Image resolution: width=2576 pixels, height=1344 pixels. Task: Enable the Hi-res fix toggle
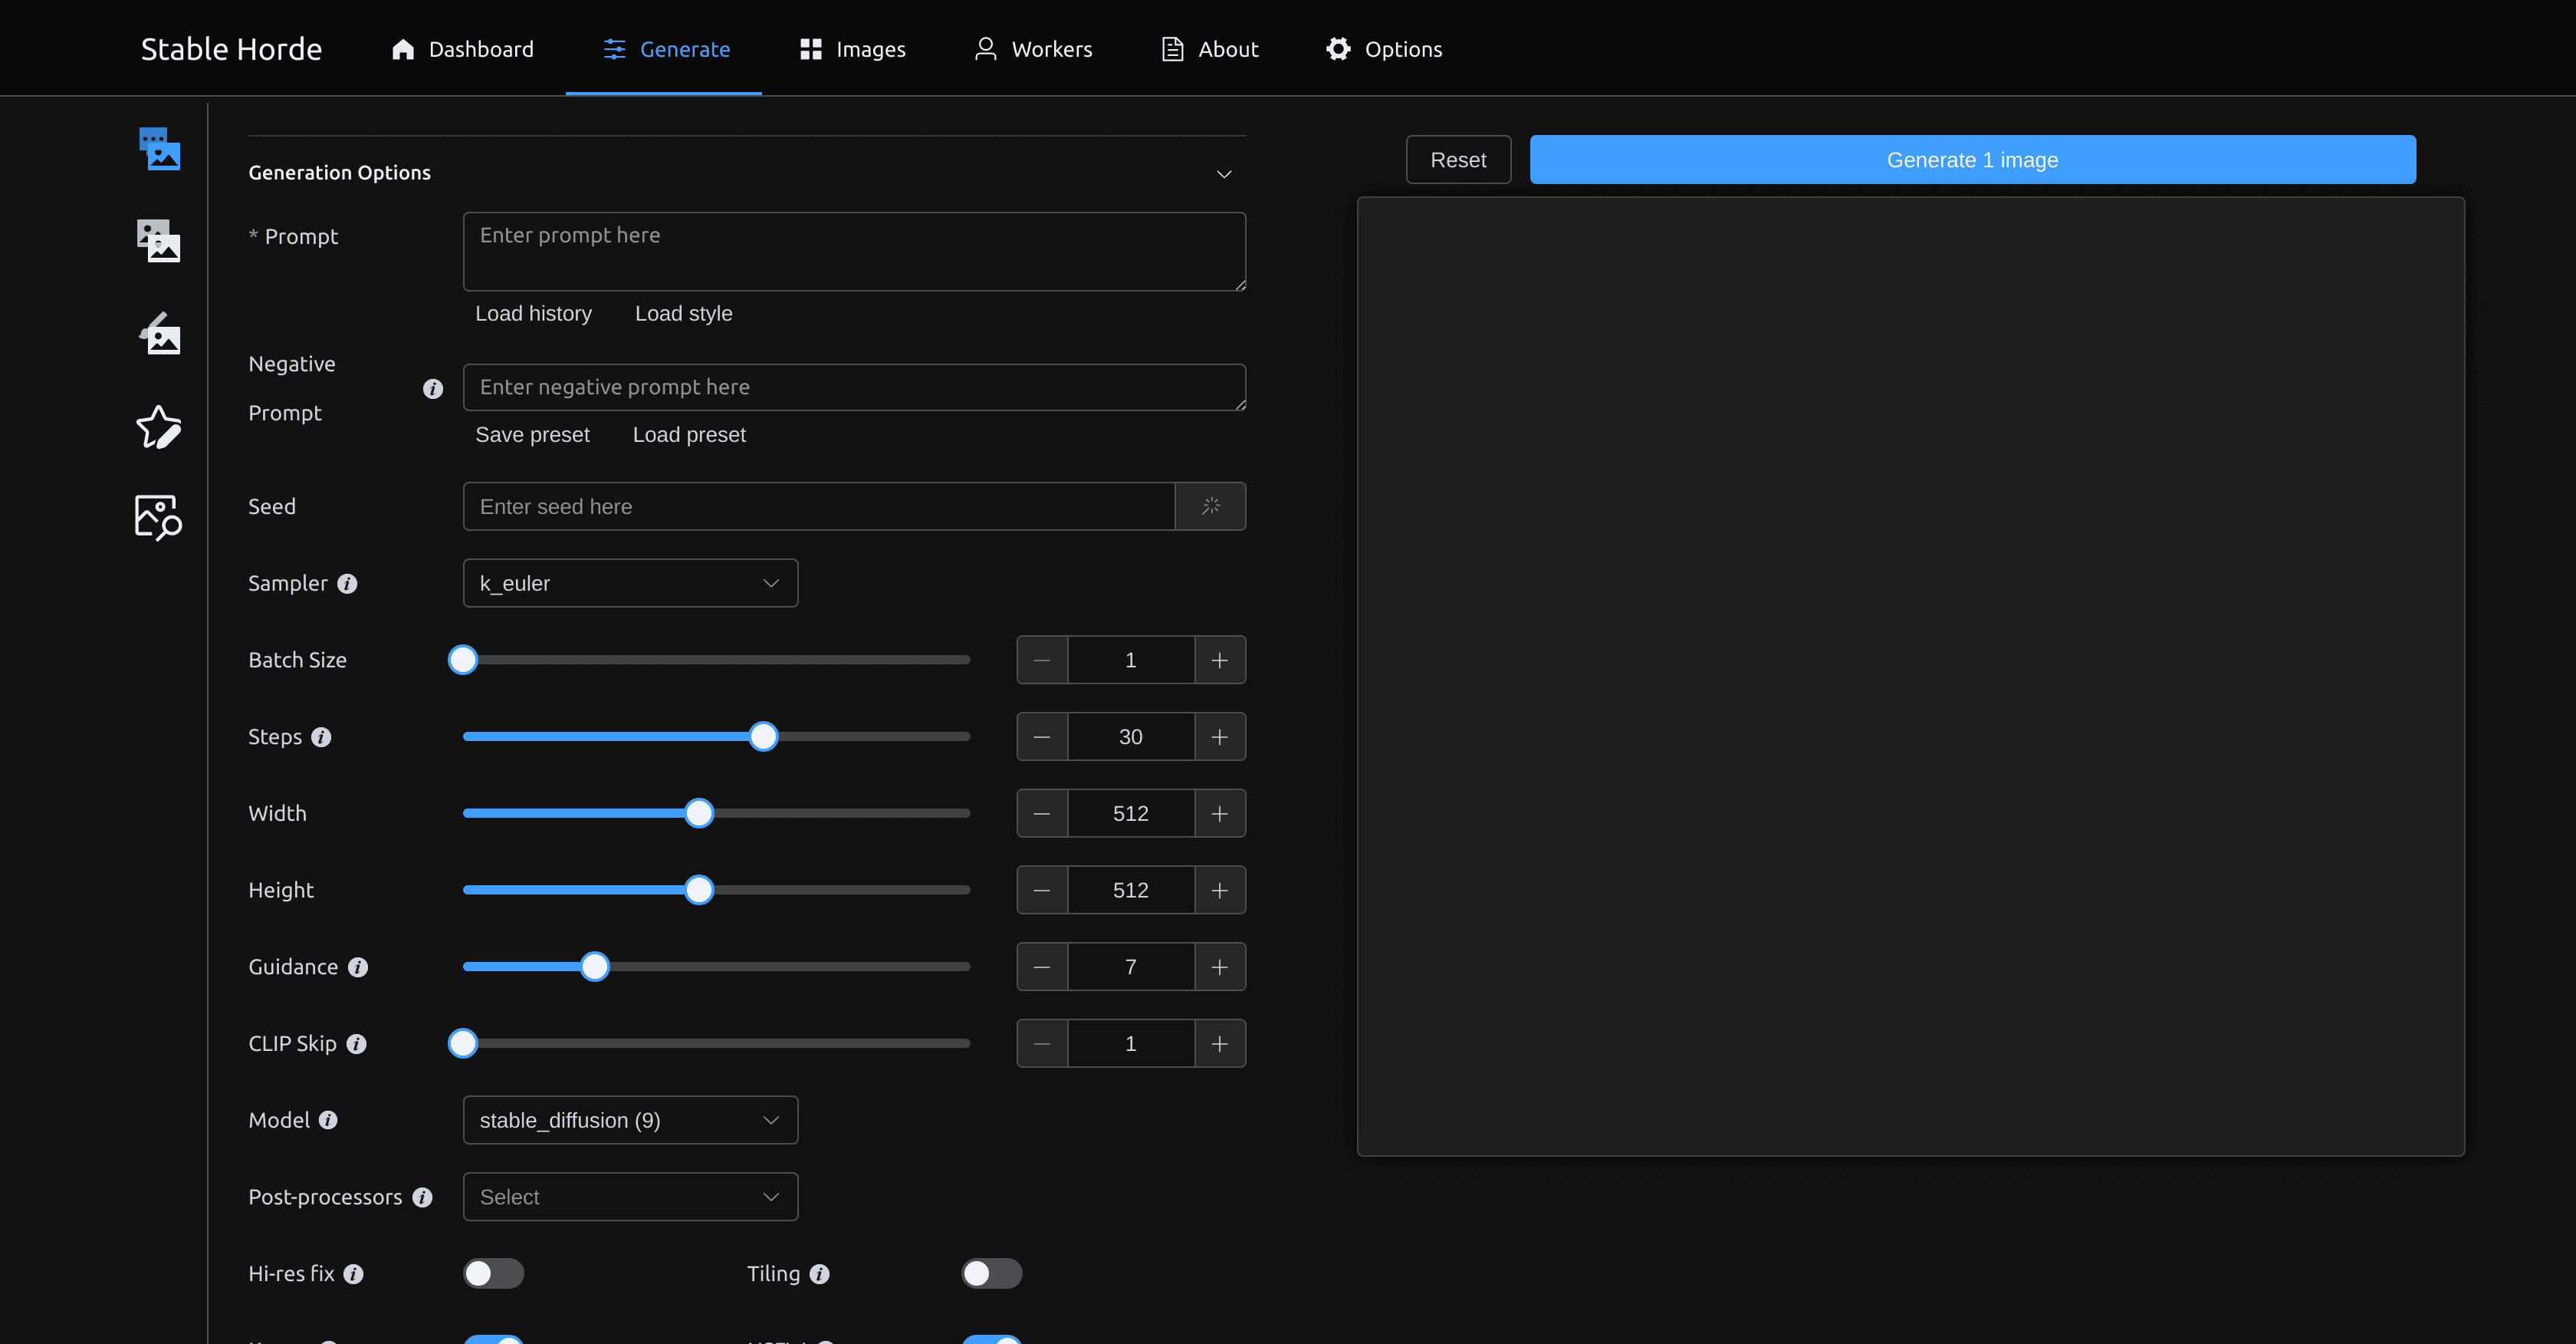[493, 1272]
